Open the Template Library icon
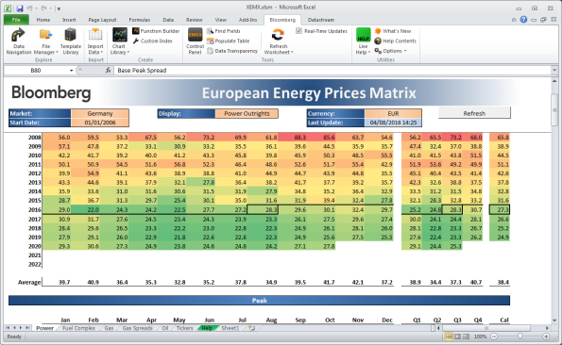This screenshot has width=562, height=345. [x=71, y=41]
